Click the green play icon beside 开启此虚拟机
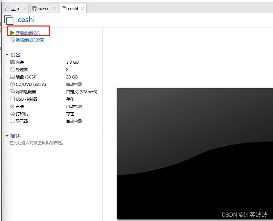This screenshot has width=273, height=221. point(12,33)
